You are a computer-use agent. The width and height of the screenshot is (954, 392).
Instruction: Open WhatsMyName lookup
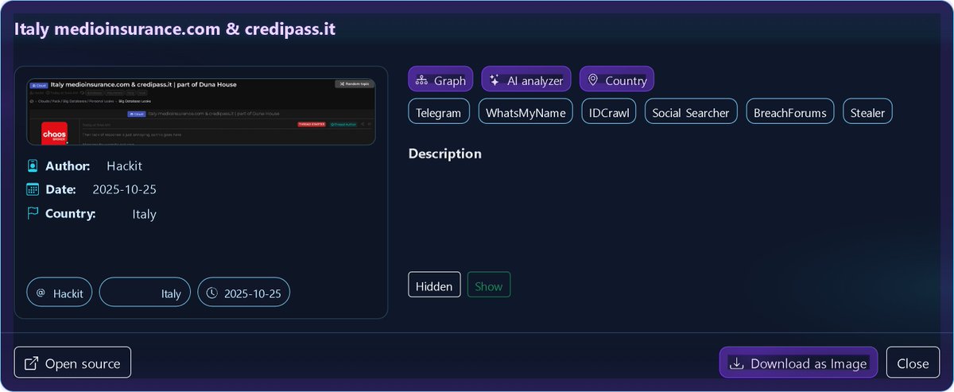point(525,112)
